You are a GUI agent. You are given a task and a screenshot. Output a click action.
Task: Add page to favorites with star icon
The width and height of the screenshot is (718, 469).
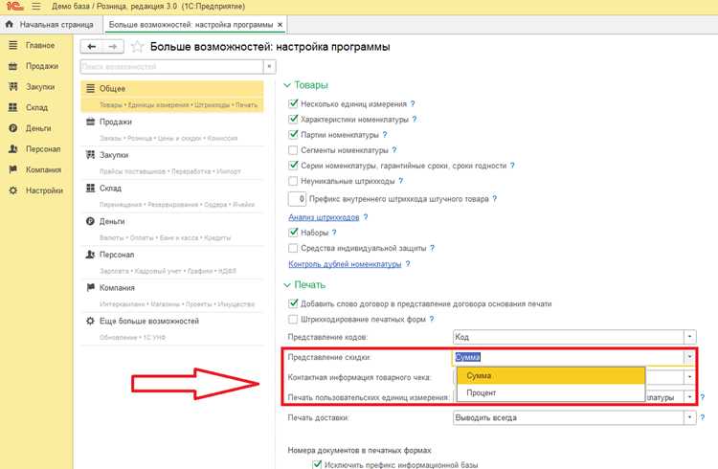137,47
